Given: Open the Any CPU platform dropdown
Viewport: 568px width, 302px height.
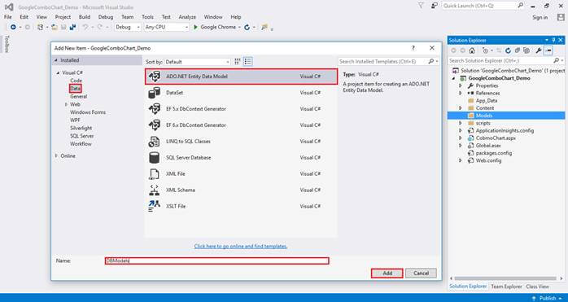Looking at the screenshot, I should (x=167, y=27).
